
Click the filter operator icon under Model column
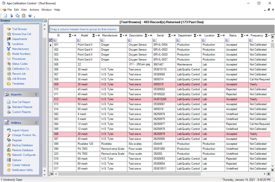79,40
